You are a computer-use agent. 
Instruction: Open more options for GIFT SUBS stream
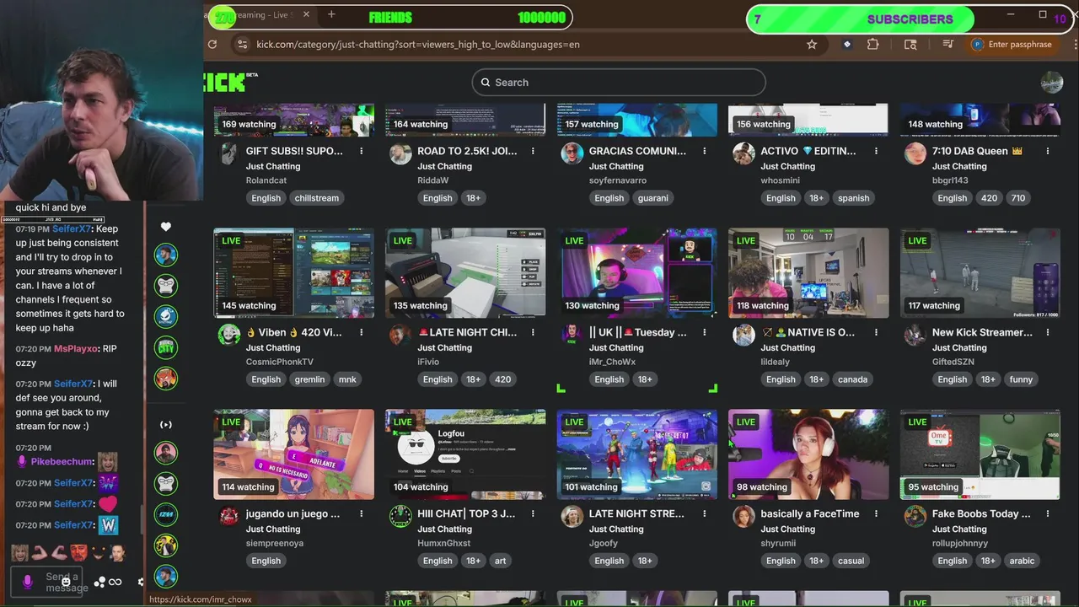(362, 151)
